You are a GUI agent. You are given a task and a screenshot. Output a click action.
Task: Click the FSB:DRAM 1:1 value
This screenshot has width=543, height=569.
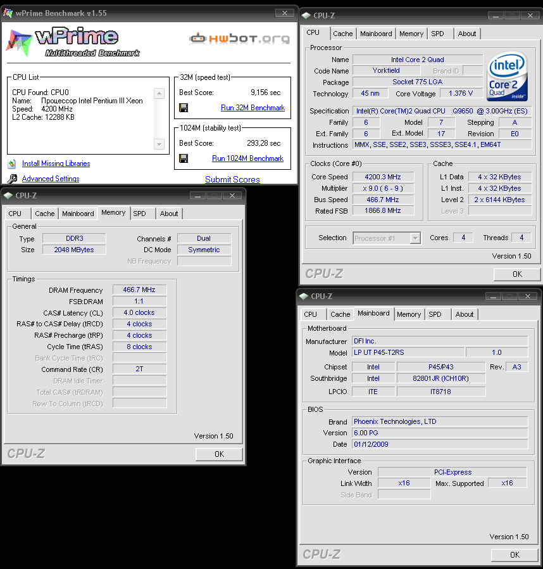click(139, 301)
